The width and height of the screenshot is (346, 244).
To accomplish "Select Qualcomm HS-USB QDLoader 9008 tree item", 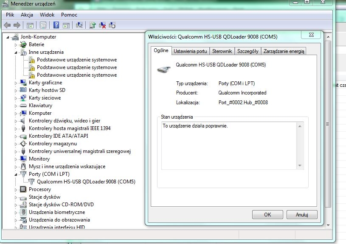I will coord(86,182).
